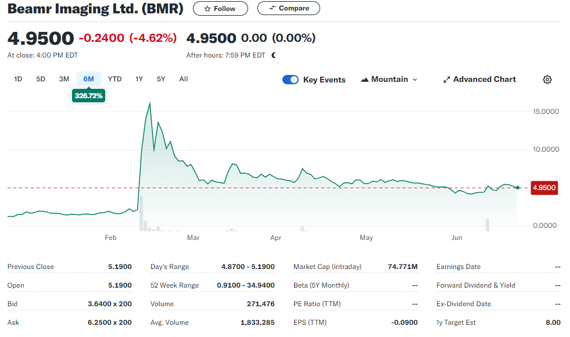Select the 5Y time range tab
Screen dimensions: 570x337
pos(161,79)
